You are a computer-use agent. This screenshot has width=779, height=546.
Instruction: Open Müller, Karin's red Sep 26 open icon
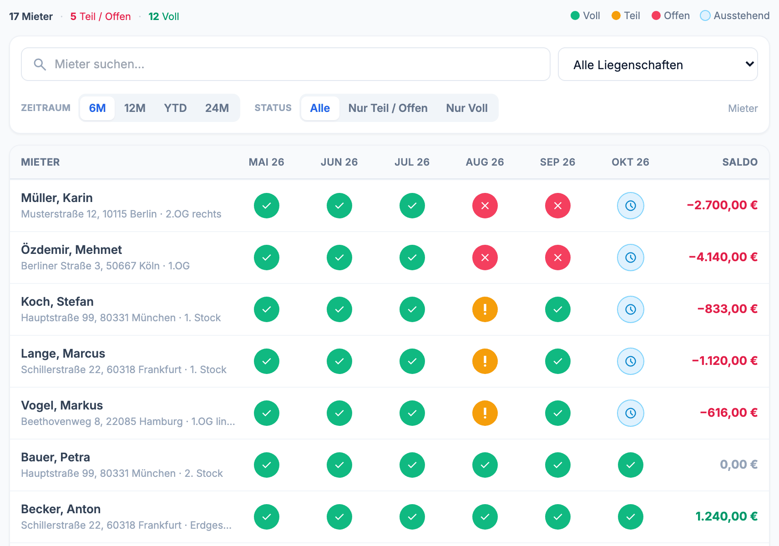pos(558,206)
